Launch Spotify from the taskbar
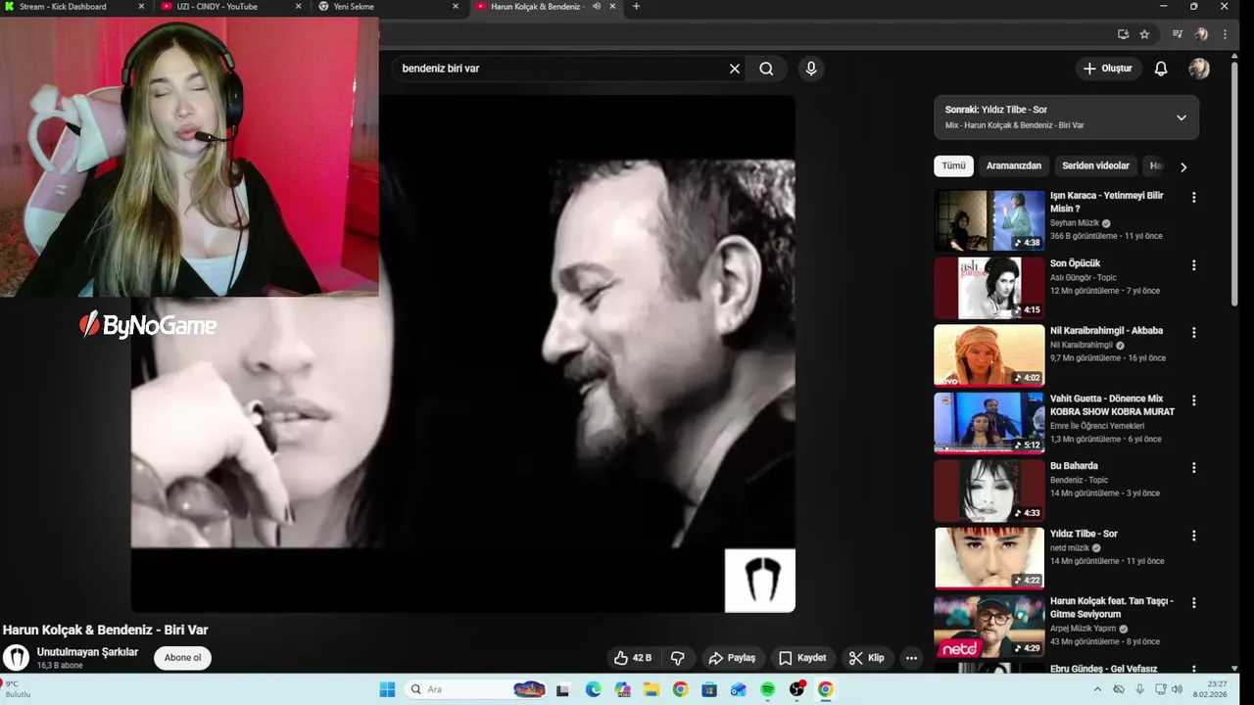 [767, 689]
